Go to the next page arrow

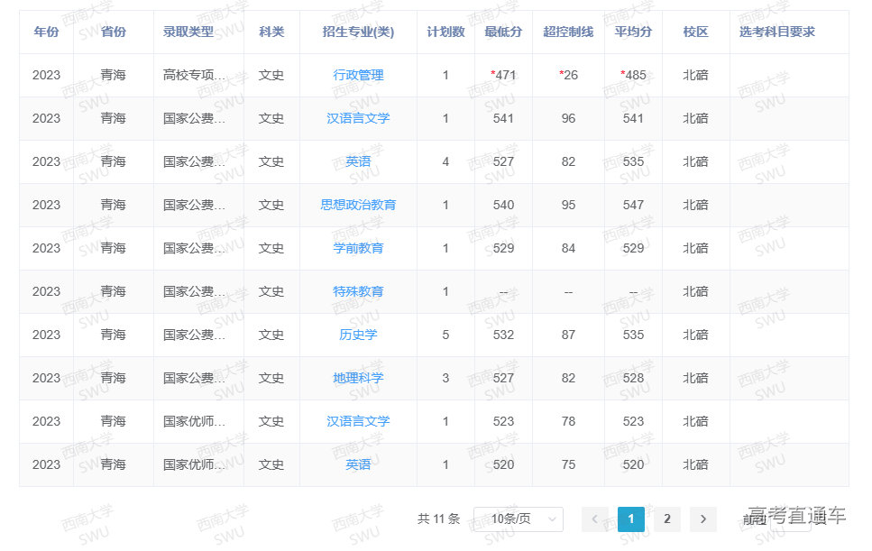coord(703,519)
